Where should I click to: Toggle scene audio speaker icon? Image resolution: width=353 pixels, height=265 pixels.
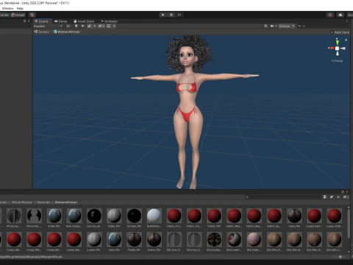point(82,26)
